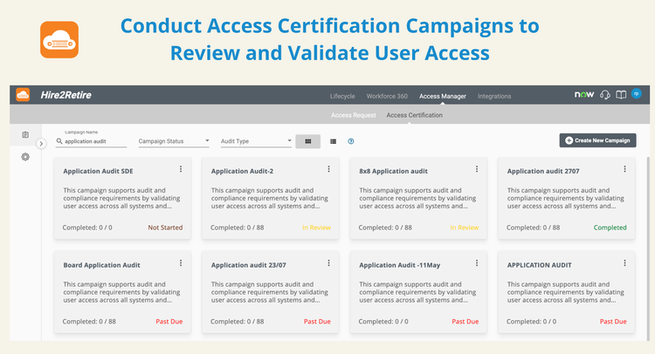Viewport: 655px width, 354px height.
Task: Click 'Completed: 0 / 0' on Application Audit SDE
Action: 87,228
